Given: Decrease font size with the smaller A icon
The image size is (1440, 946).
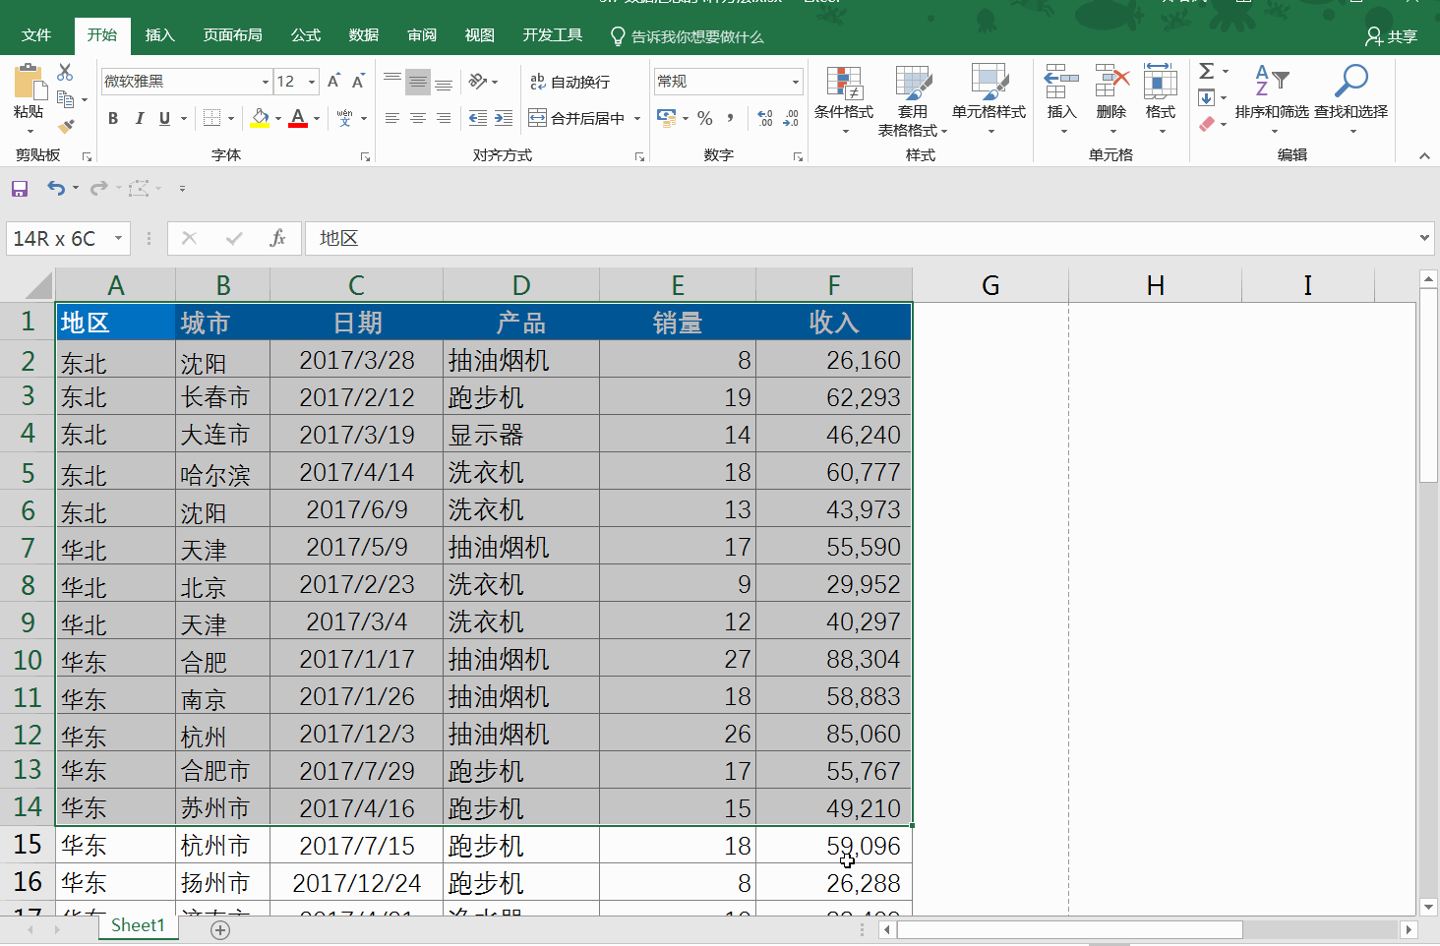Looking at the screenshot, I should pyautogui.click(x=358, y=82).
